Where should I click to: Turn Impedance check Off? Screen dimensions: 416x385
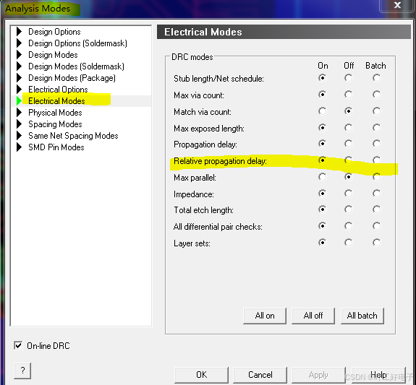point(348,194)
